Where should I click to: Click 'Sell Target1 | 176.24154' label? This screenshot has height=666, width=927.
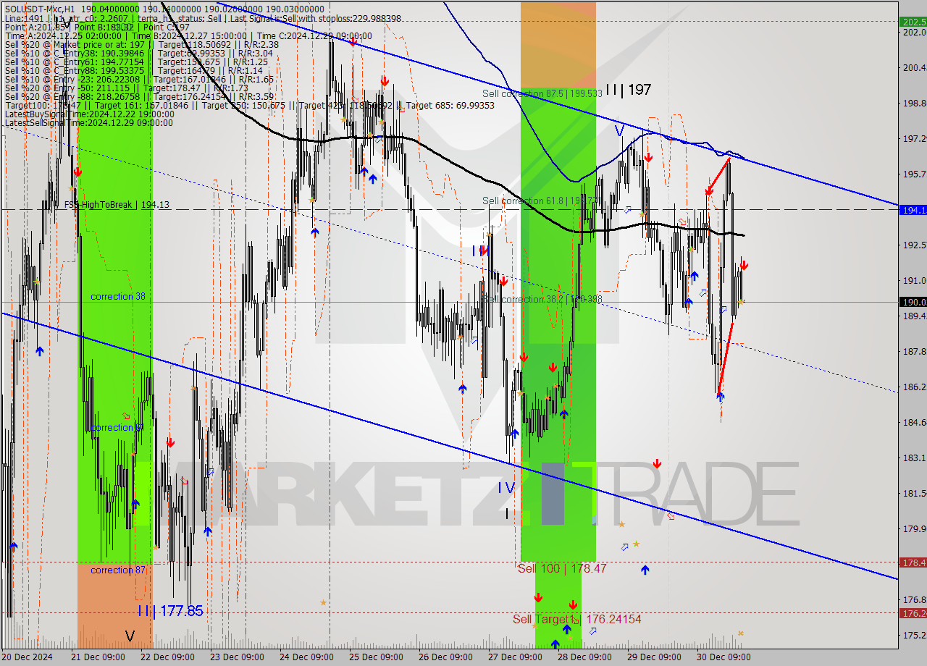click(x=576, y=620)
